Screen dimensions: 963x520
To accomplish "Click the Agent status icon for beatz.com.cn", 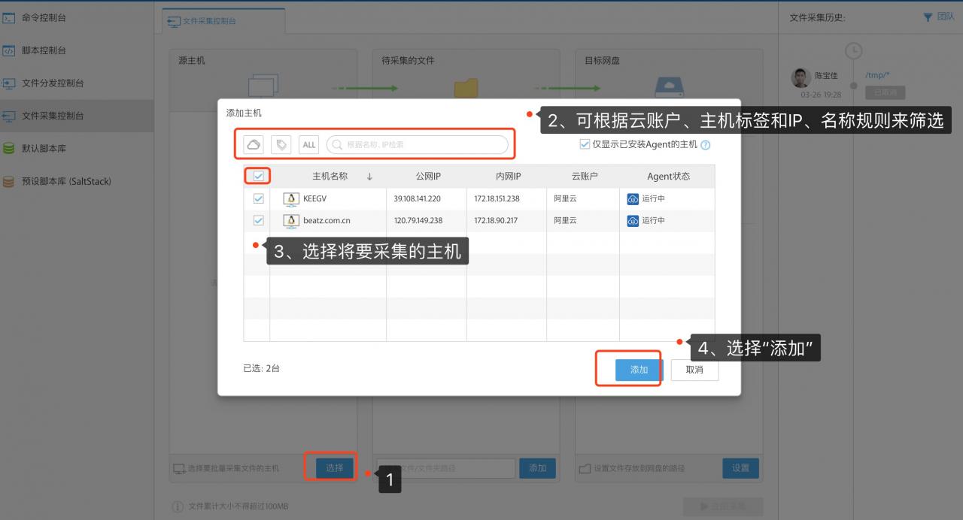I will coord(632,221).
